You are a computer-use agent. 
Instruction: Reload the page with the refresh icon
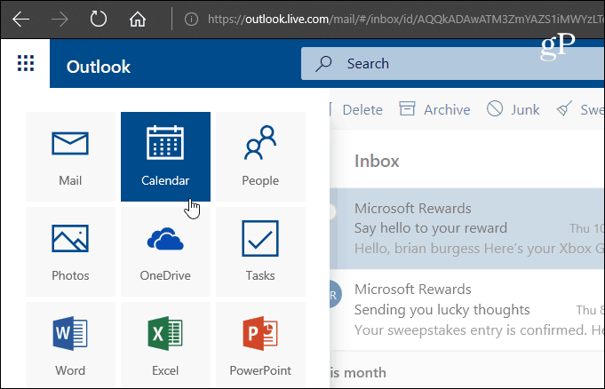click(99, 19)
